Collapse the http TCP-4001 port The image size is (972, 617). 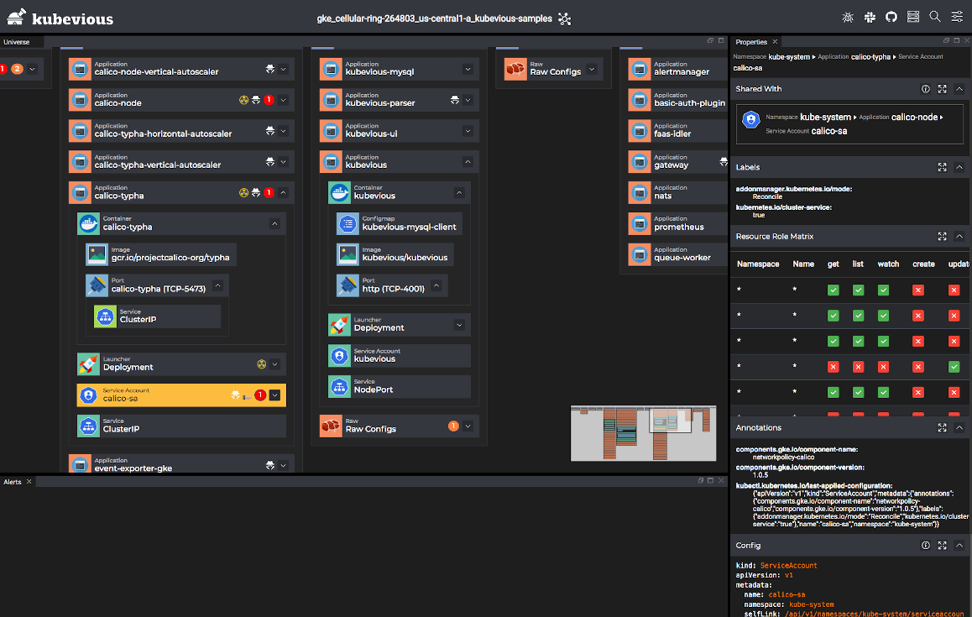pos(436,285)
